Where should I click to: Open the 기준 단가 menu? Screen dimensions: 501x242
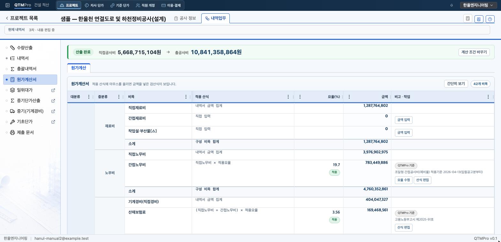coord(120,5)
